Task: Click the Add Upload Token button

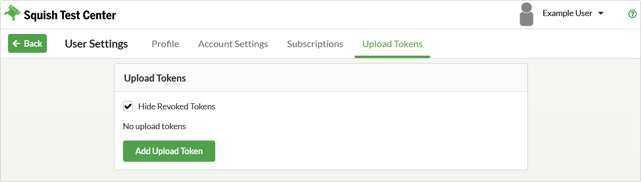Action: [x=169, y=151]
